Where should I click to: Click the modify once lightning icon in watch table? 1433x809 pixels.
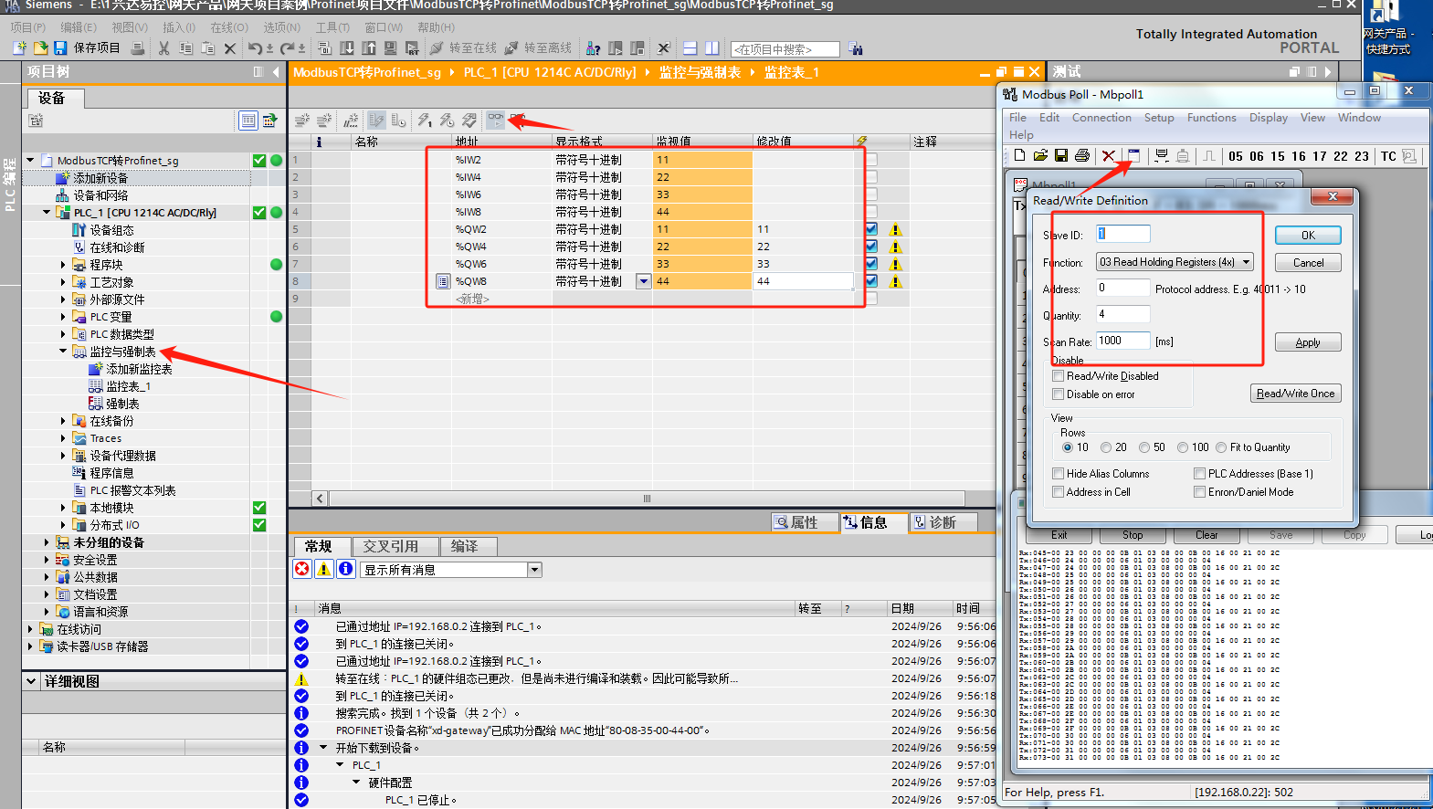click(425, 120)
